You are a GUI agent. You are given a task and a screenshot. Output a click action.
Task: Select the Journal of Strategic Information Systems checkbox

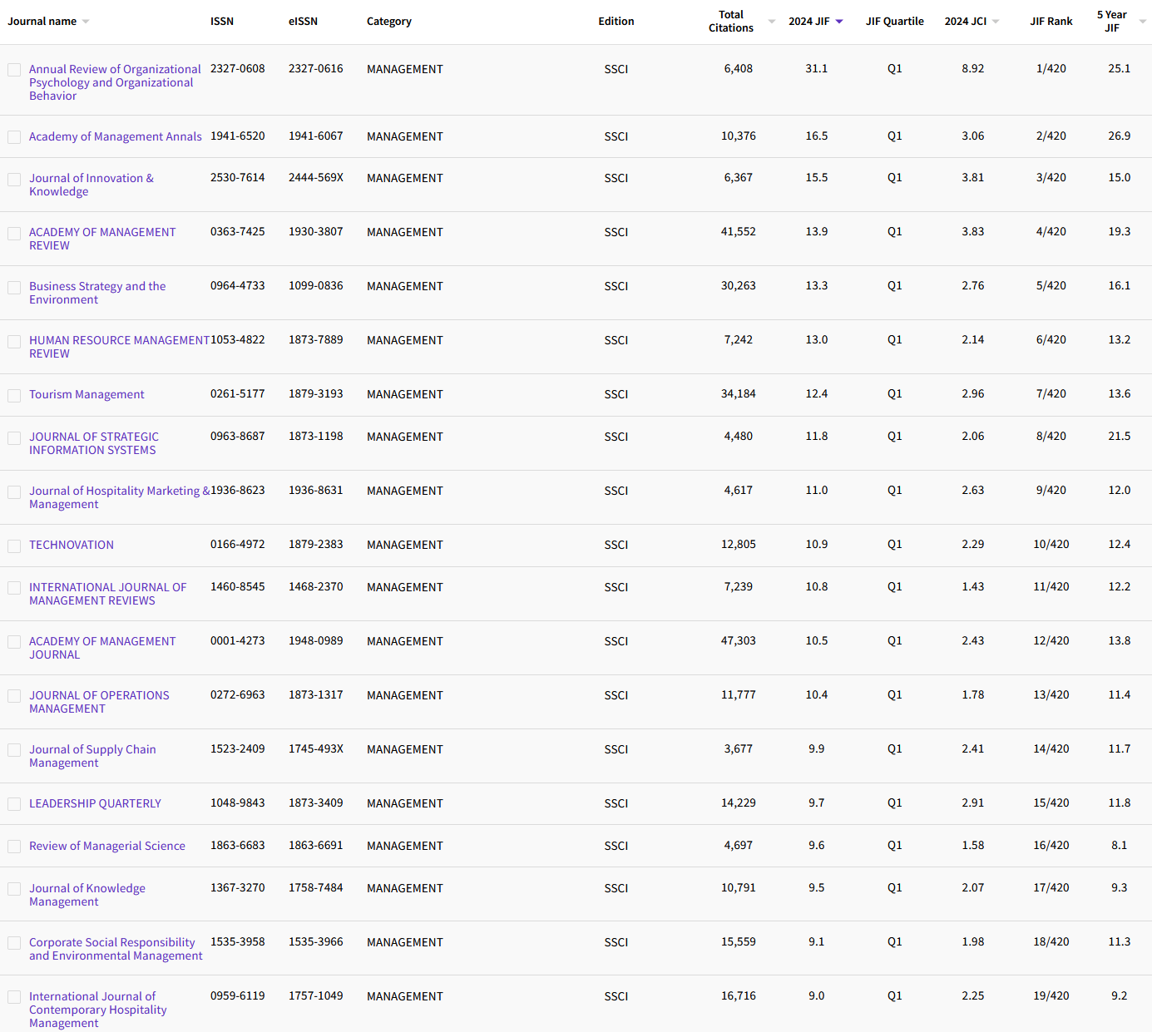click(x=14, y=438)
